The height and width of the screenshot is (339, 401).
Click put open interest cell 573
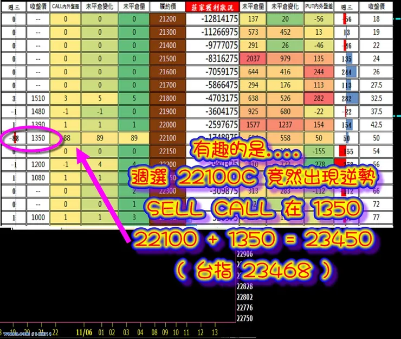coord(253,32)
